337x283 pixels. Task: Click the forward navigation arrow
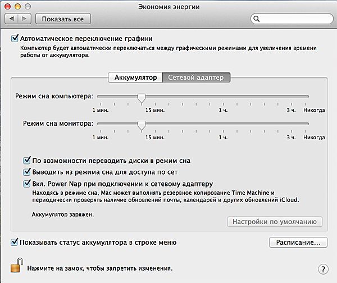click(25, 19)
